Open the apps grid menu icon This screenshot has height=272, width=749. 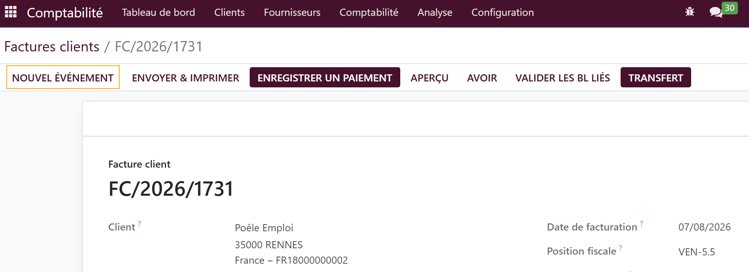[11, 12]
